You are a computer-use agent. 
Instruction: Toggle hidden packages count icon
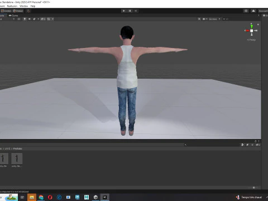point(257,145)
